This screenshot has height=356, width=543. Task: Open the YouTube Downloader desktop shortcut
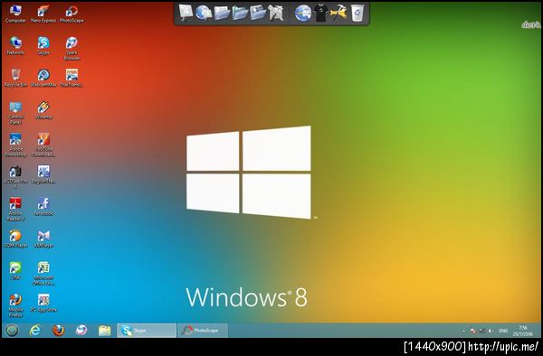(43, 145)
